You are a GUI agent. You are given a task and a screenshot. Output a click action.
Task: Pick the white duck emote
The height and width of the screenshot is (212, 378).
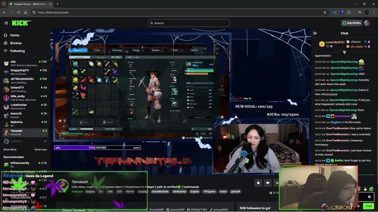click(x=365, y=189)
